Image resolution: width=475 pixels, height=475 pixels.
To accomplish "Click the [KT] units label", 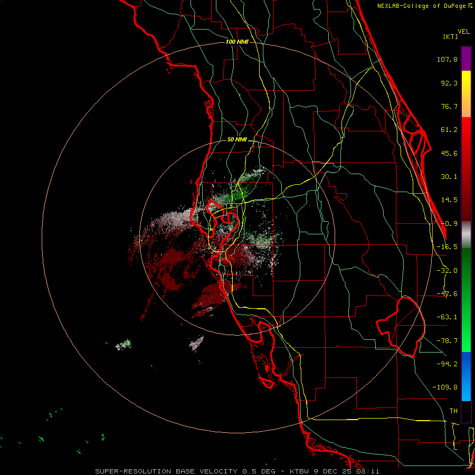I will tap(451, 36).
